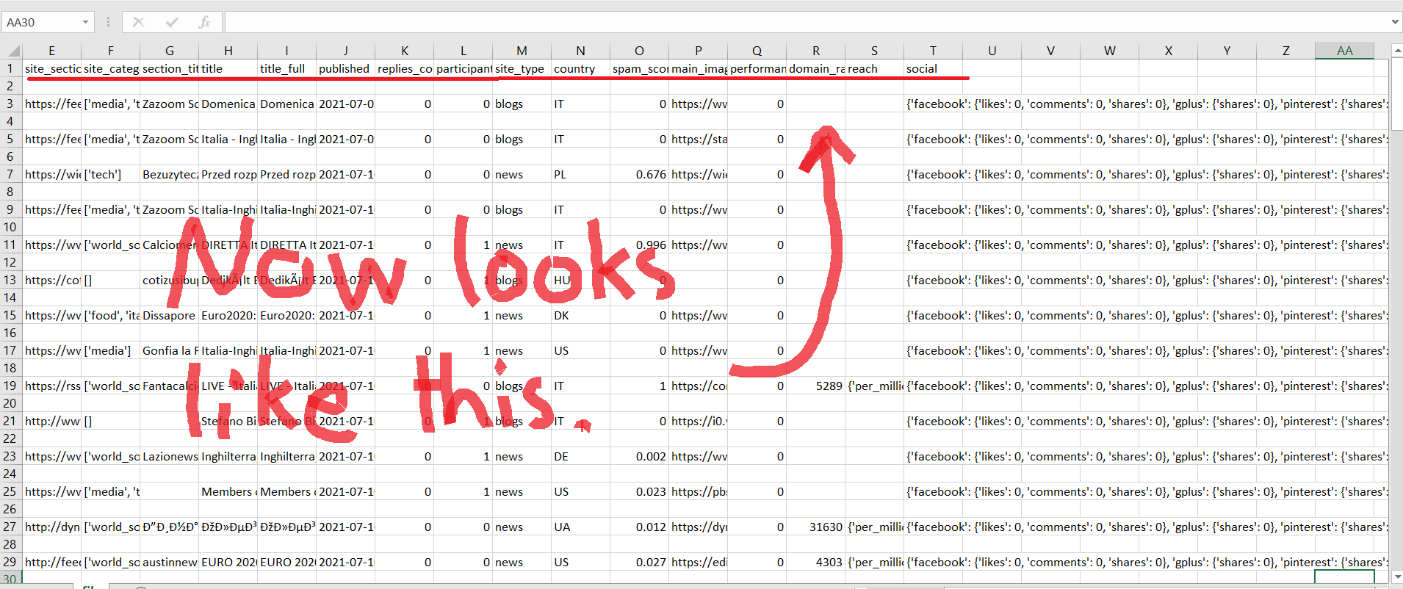Click the 'https://pb' image URL cell
1403x589 pixels.
pos(698,491)
